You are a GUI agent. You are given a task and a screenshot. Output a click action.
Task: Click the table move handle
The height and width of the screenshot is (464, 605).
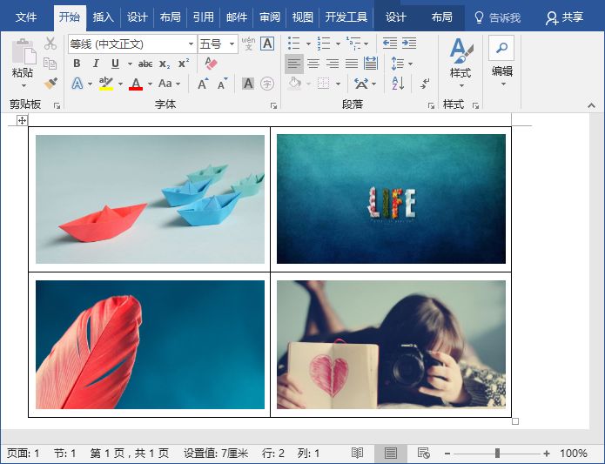(x=23, y=120)
